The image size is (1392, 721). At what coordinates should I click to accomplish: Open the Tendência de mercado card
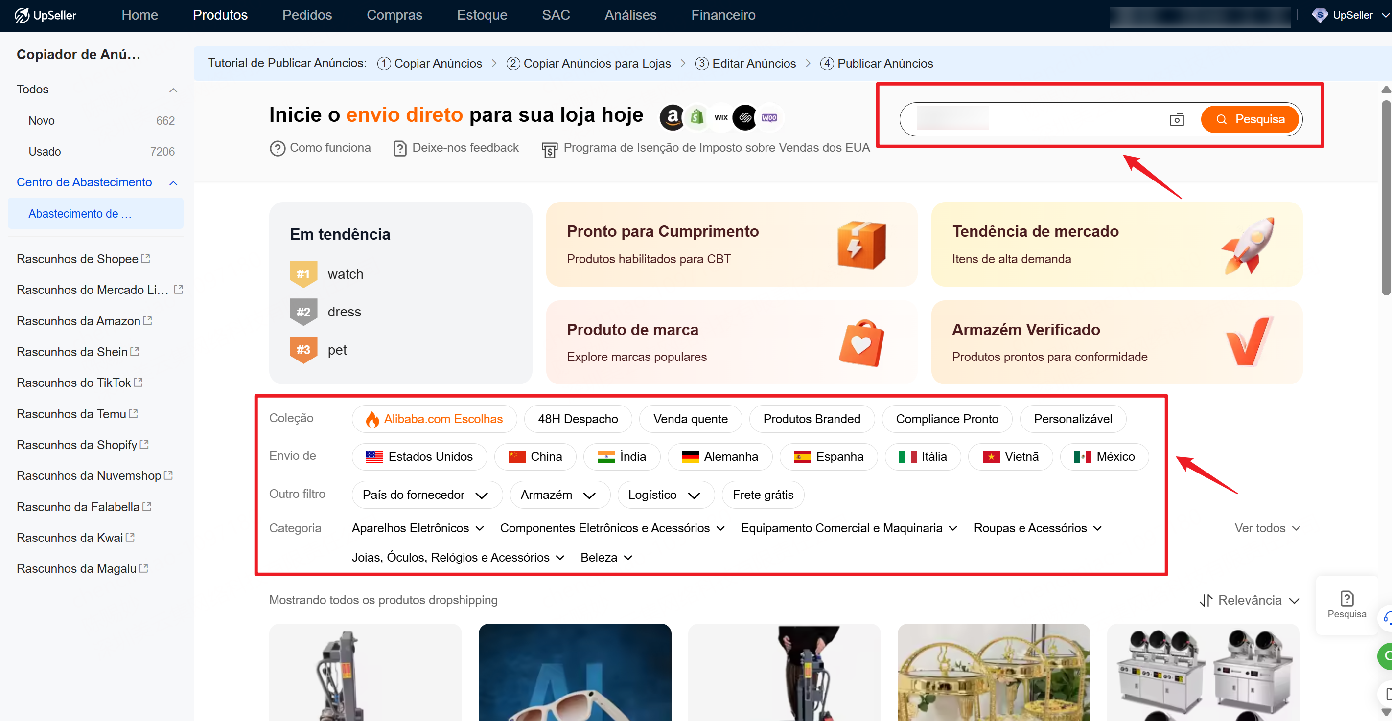point(1116,245)
